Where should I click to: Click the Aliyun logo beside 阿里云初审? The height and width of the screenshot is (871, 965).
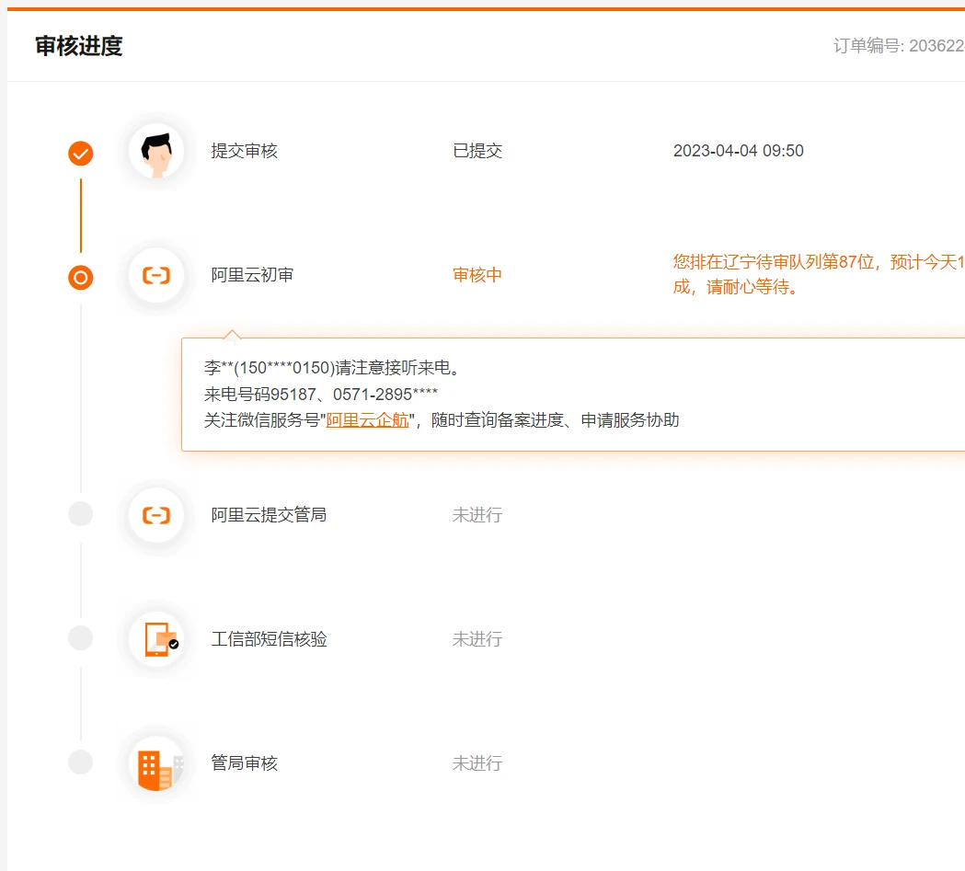(156, 276)
